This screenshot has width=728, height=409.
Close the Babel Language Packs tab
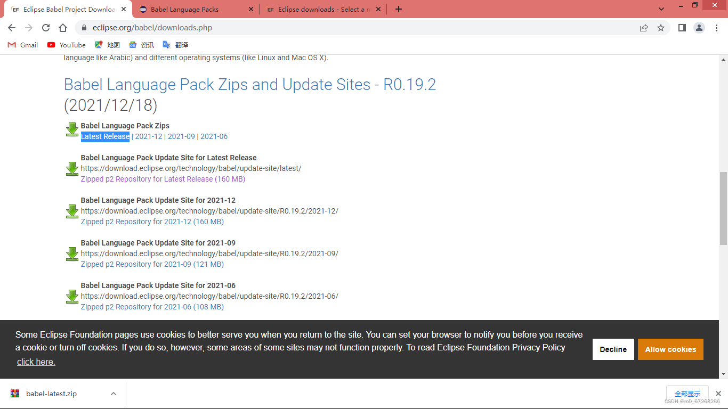coord(251,9)
